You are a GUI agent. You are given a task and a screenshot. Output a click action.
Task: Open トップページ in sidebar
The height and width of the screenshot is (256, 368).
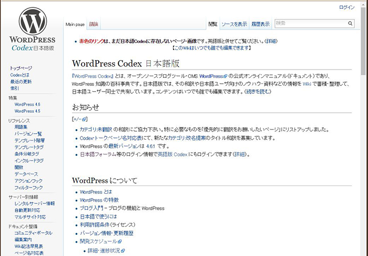point(21,68)
